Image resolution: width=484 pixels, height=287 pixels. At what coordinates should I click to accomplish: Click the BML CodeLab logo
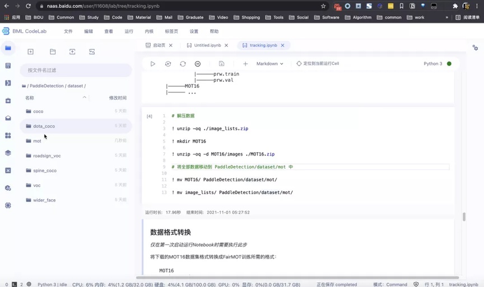click(x=24, y=31)
